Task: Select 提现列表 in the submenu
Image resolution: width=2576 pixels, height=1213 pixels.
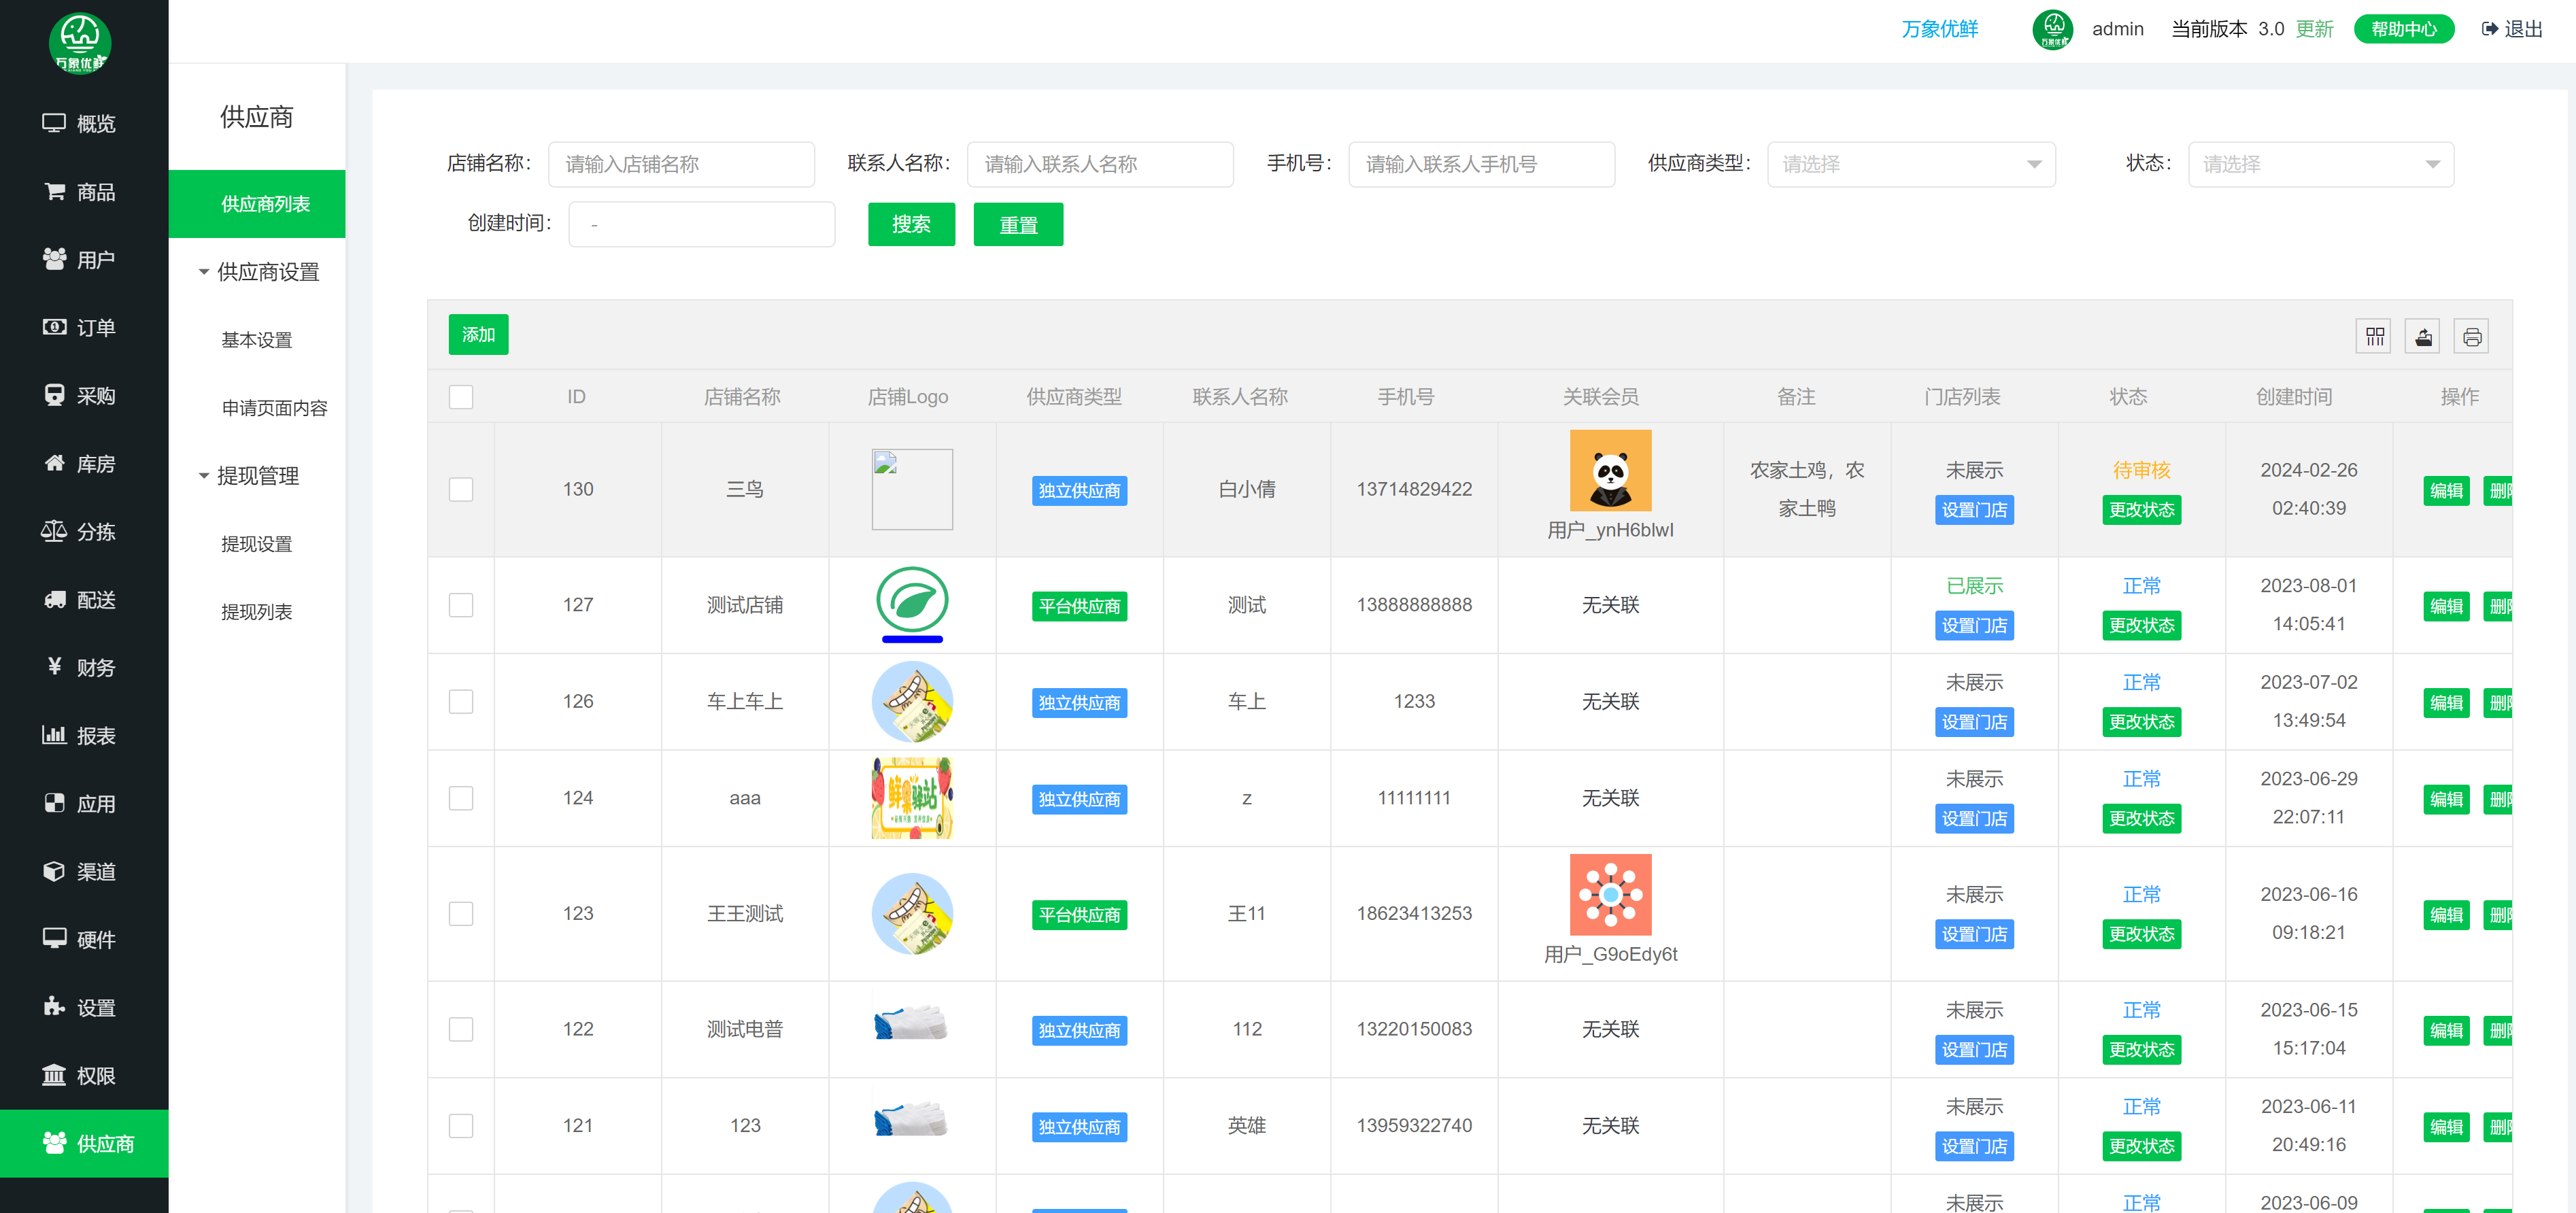Action: [x=256, y=612]
